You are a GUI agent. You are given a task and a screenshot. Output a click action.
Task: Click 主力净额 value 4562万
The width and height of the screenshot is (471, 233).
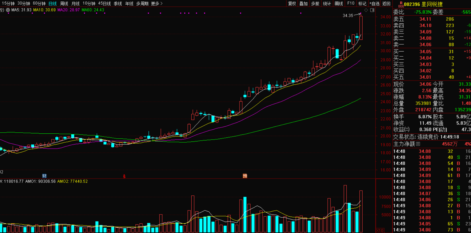coord(449,144)
